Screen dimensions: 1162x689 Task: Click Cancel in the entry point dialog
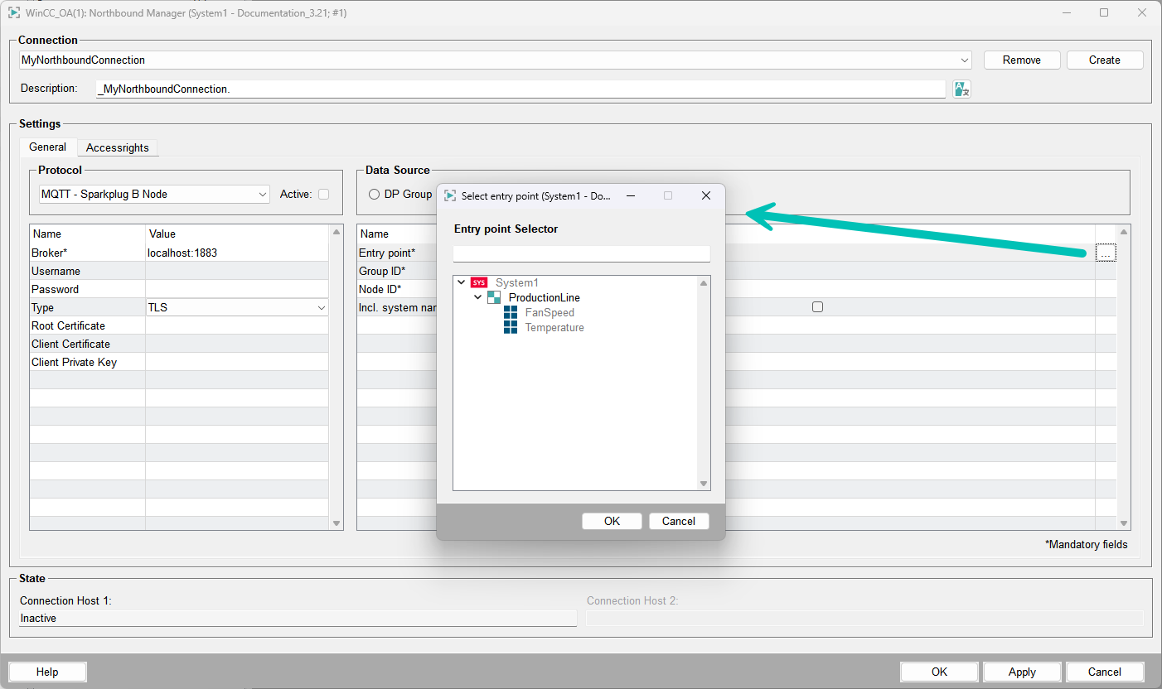point(678,521)
